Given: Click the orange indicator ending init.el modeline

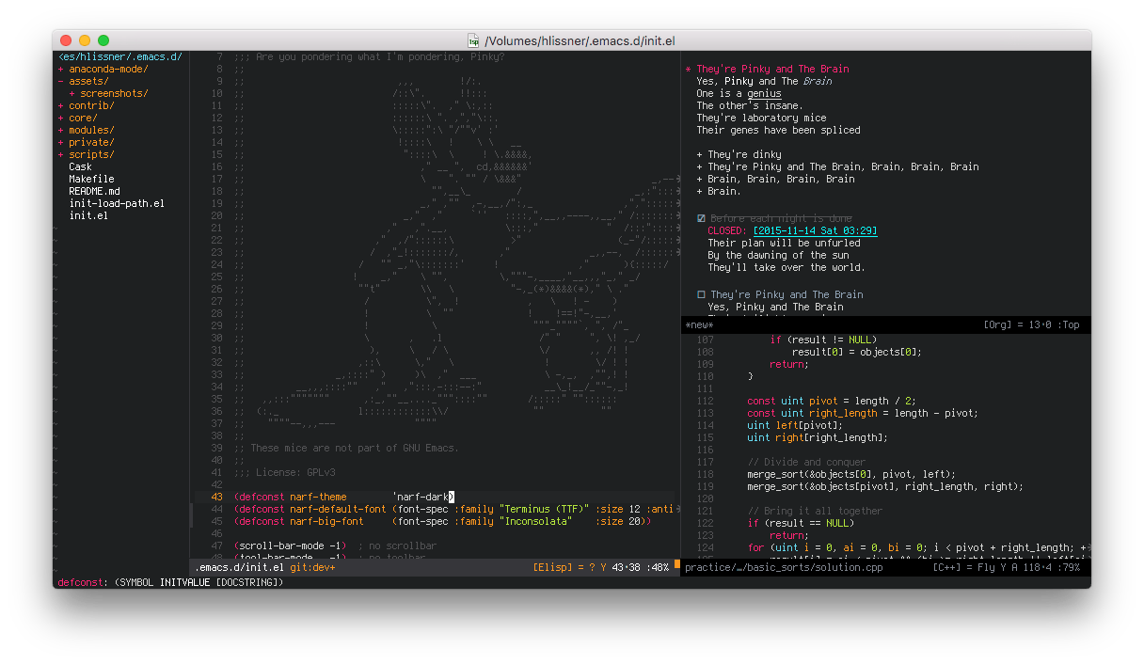Looking at the screenshot, I should click(x=677, y=564).
